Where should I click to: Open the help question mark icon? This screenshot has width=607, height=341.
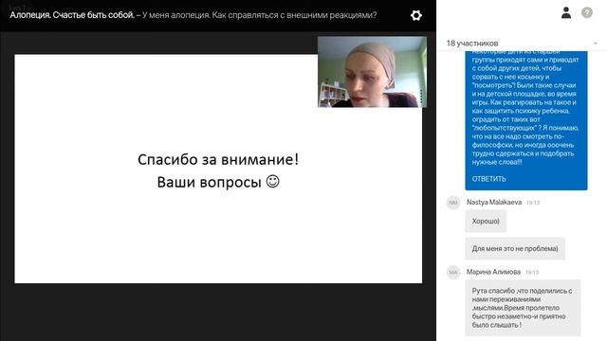pos(587,12)
